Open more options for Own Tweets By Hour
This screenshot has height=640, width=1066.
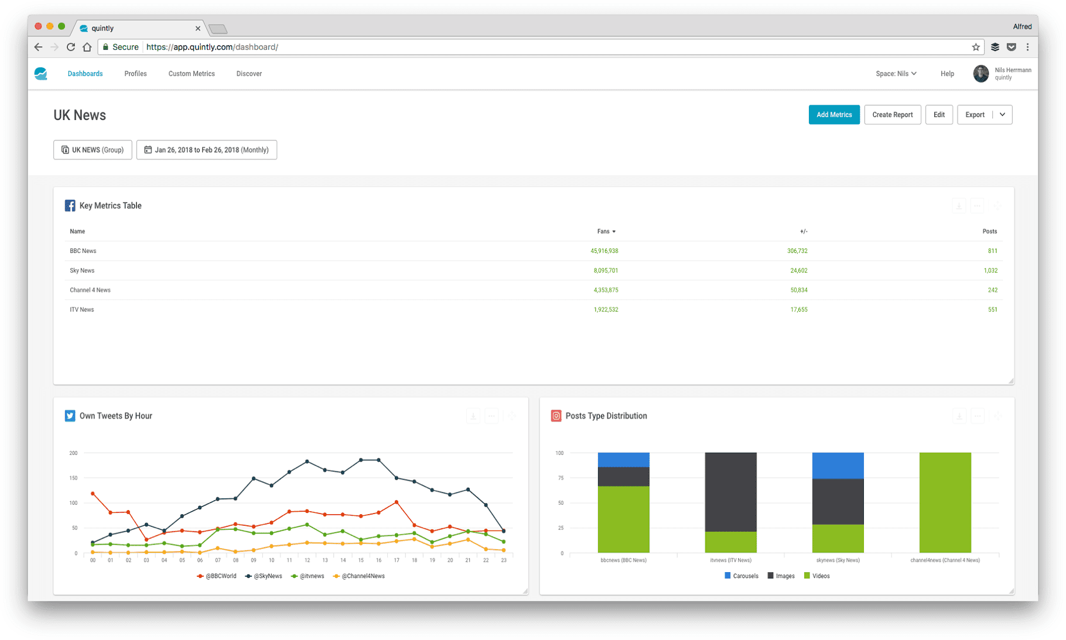[x=492, y=416]
